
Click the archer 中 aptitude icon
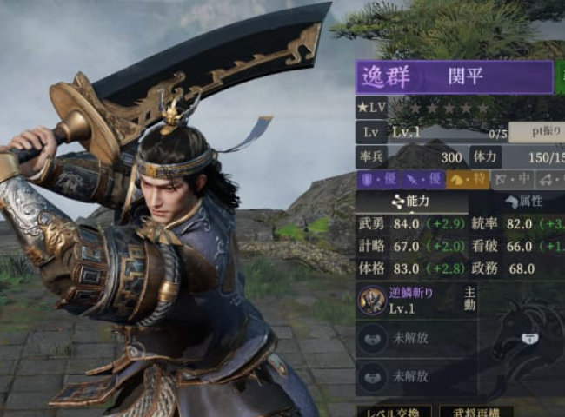coord(512,179)
